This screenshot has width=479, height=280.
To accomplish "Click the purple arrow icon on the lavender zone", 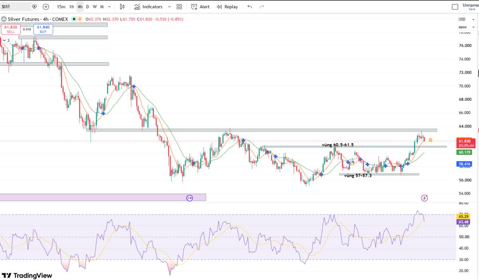I will 190,198.
